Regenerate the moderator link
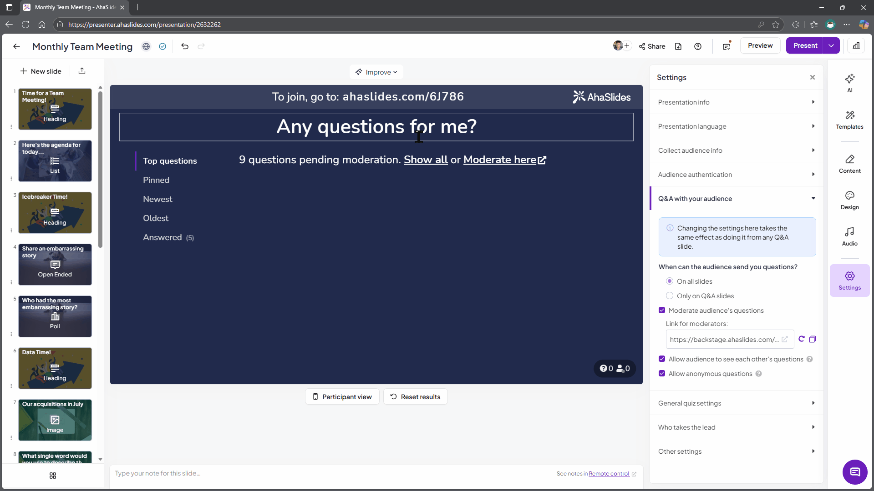Viewport: 874px width, 491px height. [x=802, y=339]
